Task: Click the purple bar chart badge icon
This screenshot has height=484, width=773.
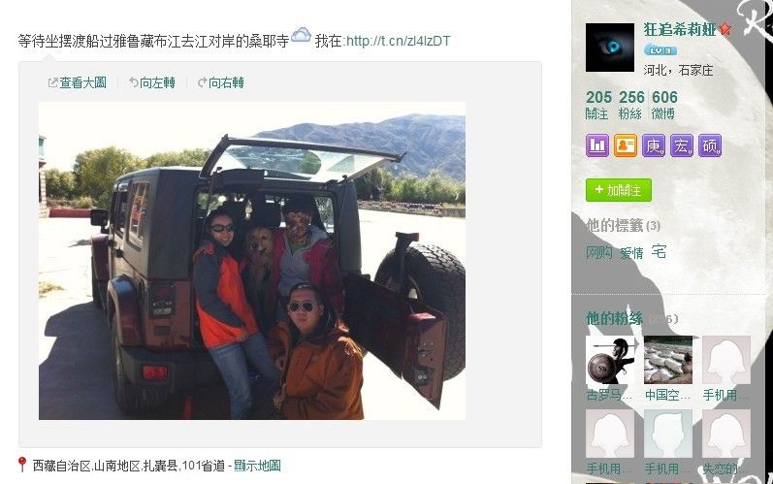Action: pos(597,145)
